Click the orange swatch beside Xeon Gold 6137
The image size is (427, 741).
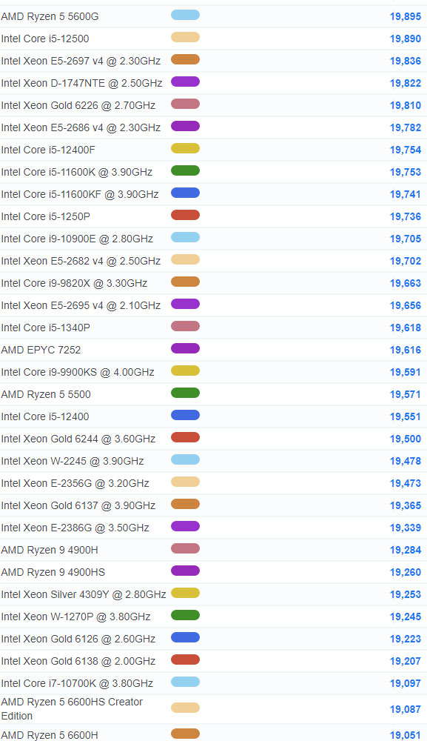(185, 504)
